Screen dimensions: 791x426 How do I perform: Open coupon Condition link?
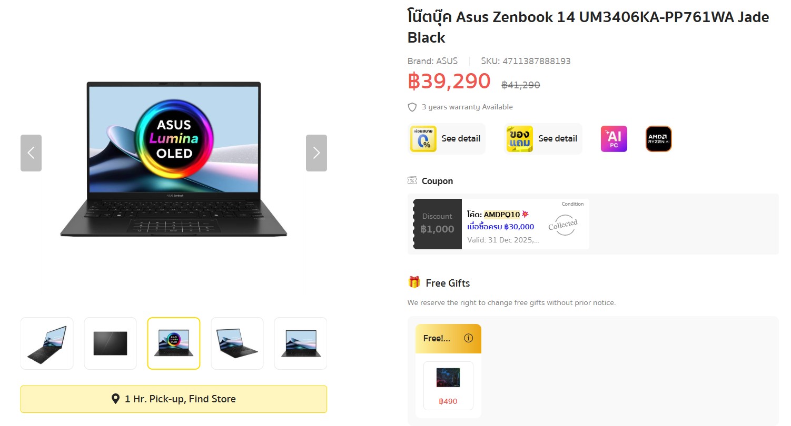coord(572,204)
